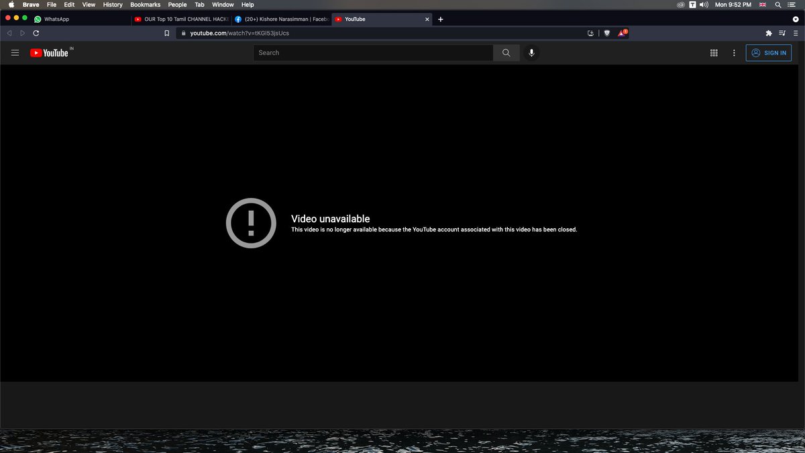Image resolution: width=805 pixels, height=453 pixels.
Task: Open the YouTube guide hamburger menu
Action: [15, 52]
